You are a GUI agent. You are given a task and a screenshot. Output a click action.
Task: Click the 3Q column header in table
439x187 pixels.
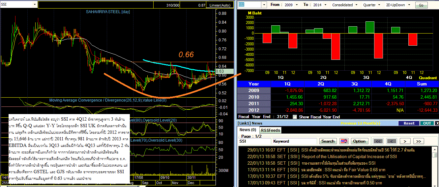pos(355,84)
